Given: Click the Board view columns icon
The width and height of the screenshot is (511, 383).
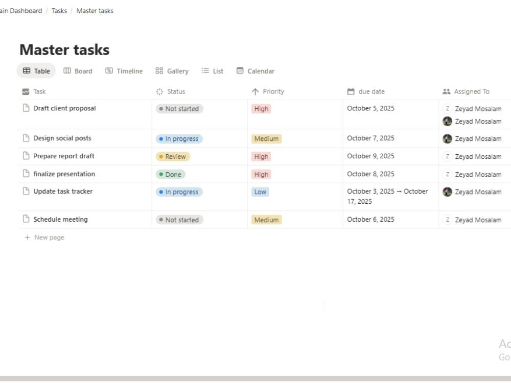Looking at the screenshot, I should point(67,70).
